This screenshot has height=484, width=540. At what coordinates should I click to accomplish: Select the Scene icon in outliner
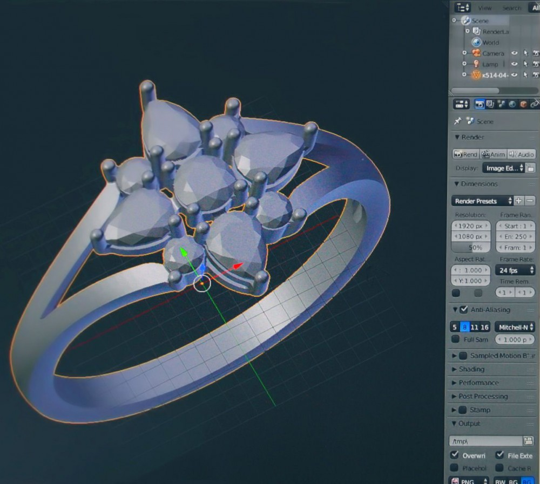tap(465, 21)
